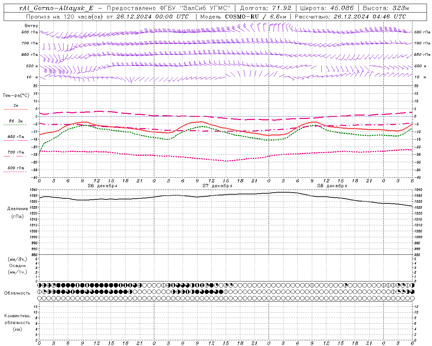Click the '700 гПа' entry in temperature legend
This screenshot has width=432, height=346.
coord(16,152)
